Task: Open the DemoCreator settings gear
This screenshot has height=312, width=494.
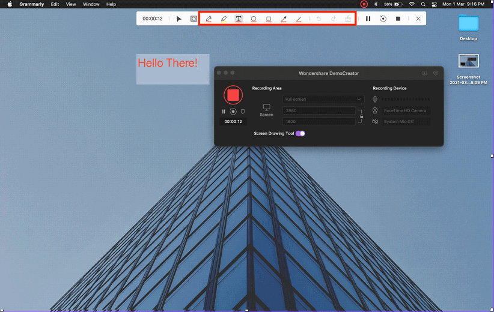Action: pos(435,73)
